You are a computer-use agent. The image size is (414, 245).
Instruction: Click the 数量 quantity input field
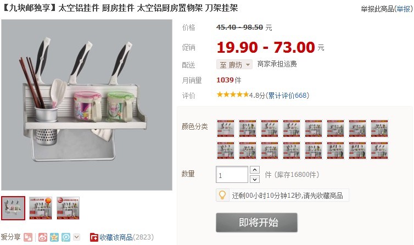point(232,175)
